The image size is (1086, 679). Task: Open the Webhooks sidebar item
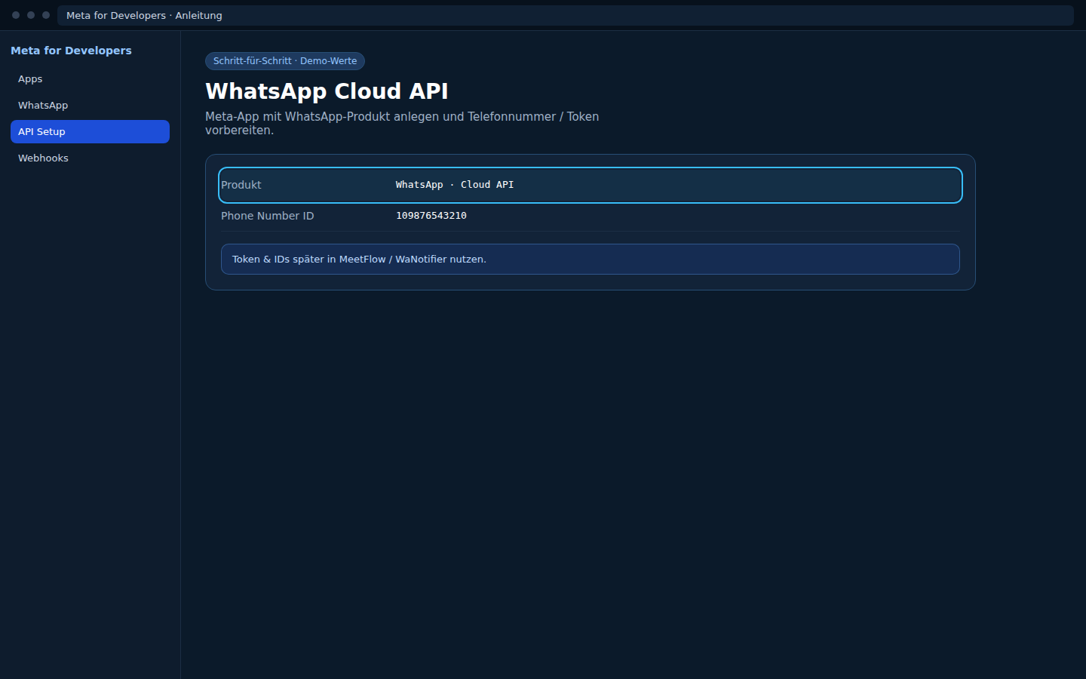tap(90, 158)
